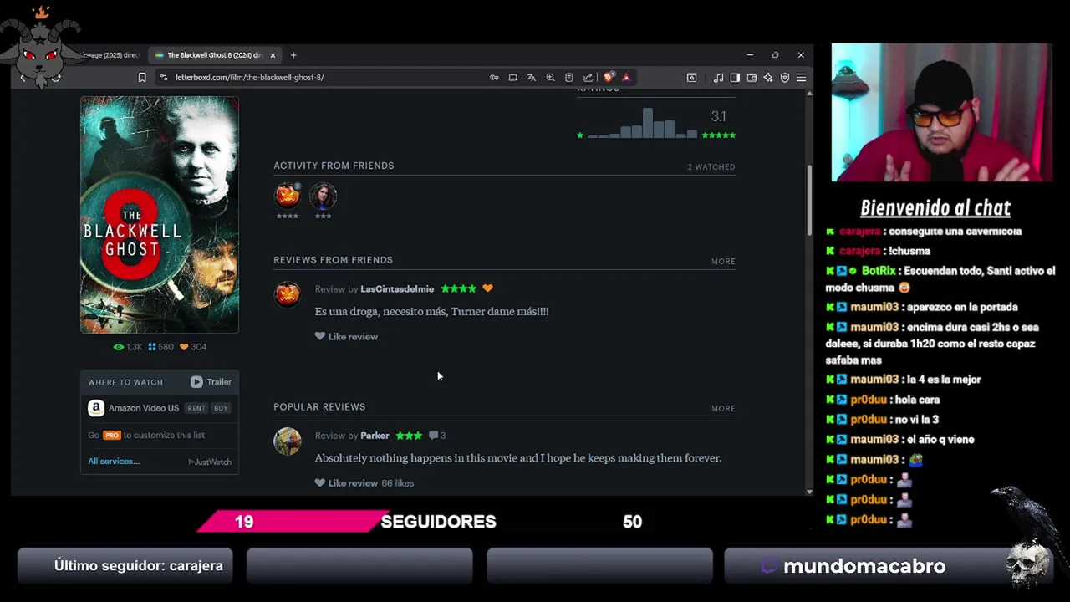Screen dimensions: 1070x602
Task: Open All services link
Action: tap(114, 462)
